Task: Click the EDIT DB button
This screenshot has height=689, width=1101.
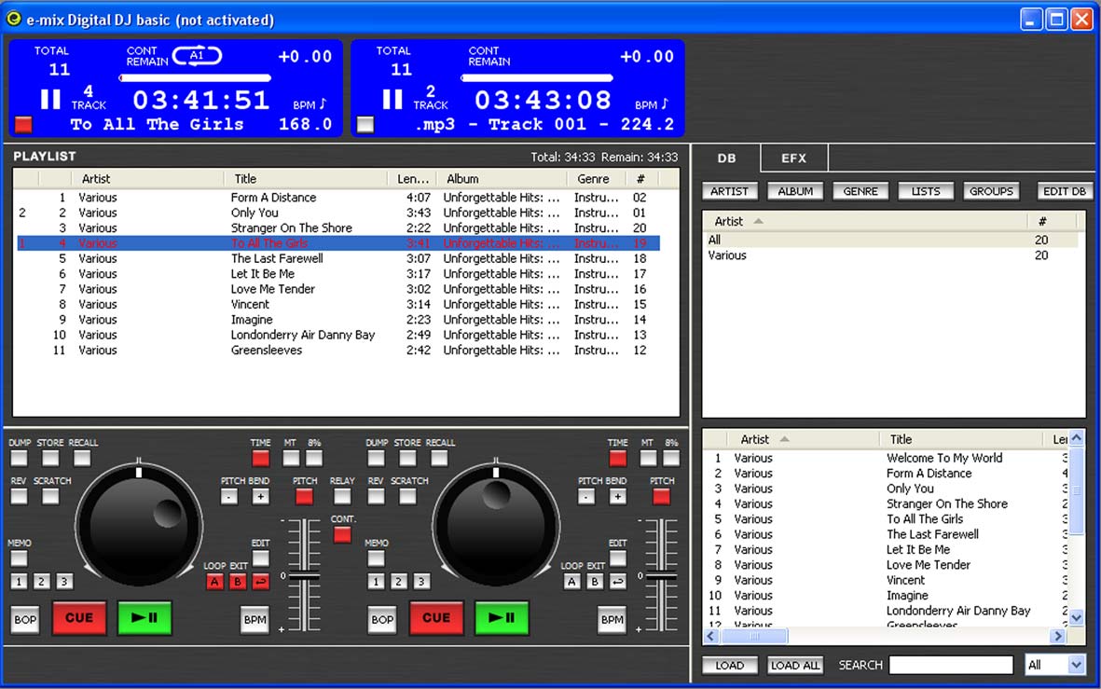Action: 1064,191
